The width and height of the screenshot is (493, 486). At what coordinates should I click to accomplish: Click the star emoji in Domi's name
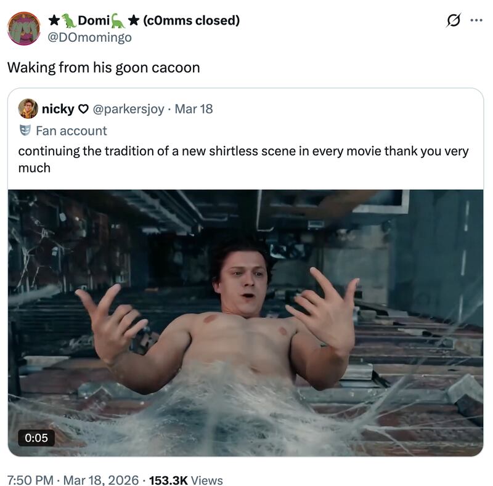[54, 19]
